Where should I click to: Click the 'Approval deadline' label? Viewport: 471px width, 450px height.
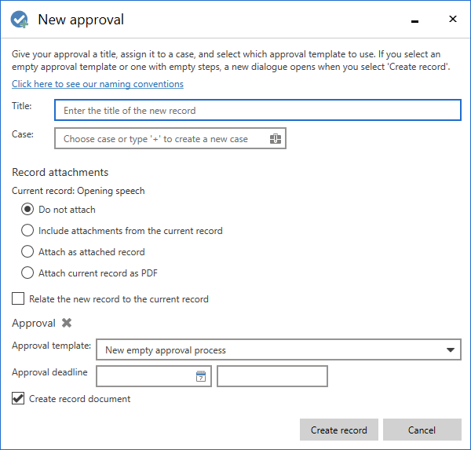(49, 372)
